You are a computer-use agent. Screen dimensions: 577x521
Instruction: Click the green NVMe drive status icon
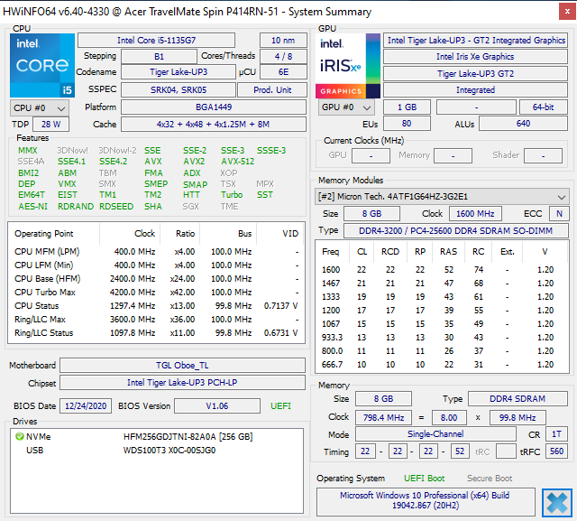point(20,436)
